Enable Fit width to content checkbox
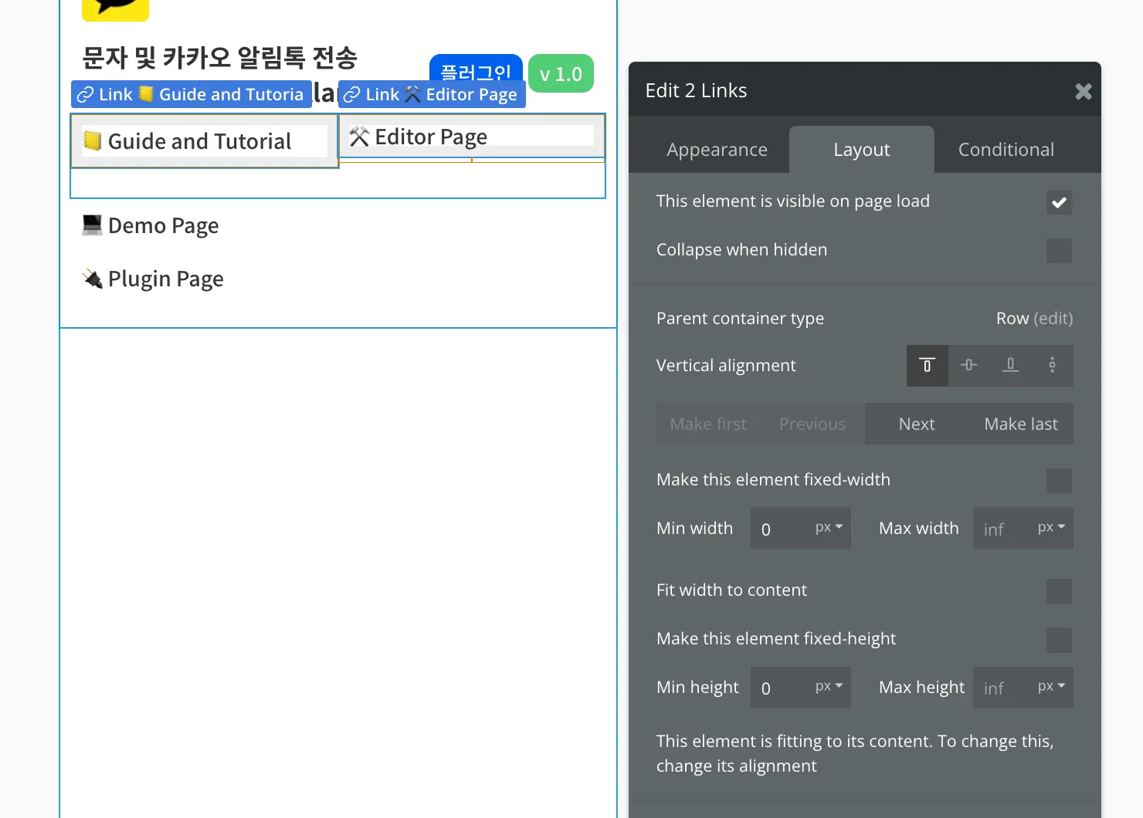The width and height of the screenshot is (1143, 818). (1059, 591)
